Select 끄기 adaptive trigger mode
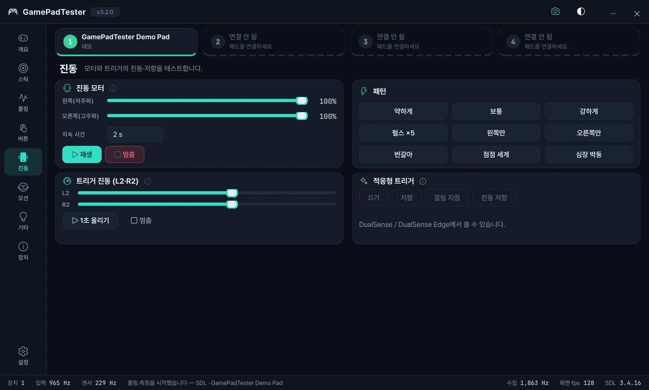 coord(373,198)
